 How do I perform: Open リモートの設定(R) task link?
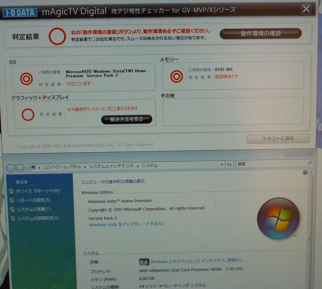(33, 200)
